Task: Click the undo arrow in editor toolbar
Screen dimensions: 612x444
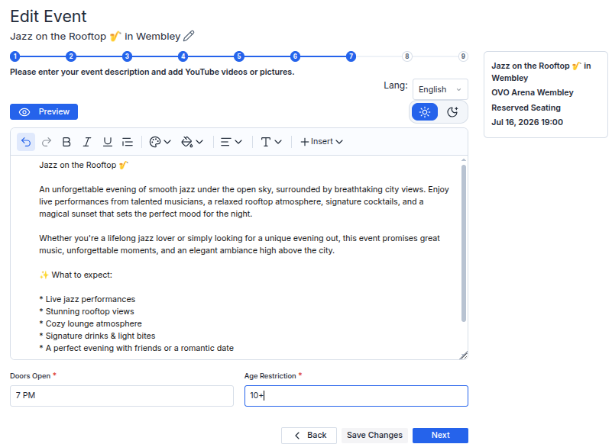Action: click(x=26, y=142)
